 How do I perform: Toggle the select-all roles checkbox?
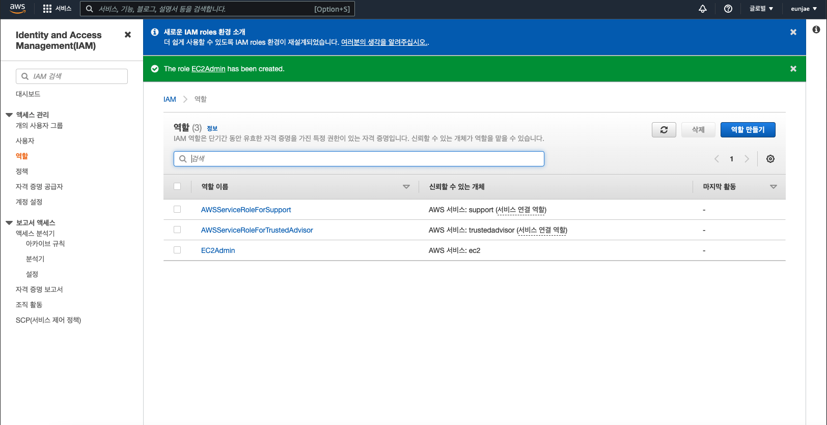point(177,186)
